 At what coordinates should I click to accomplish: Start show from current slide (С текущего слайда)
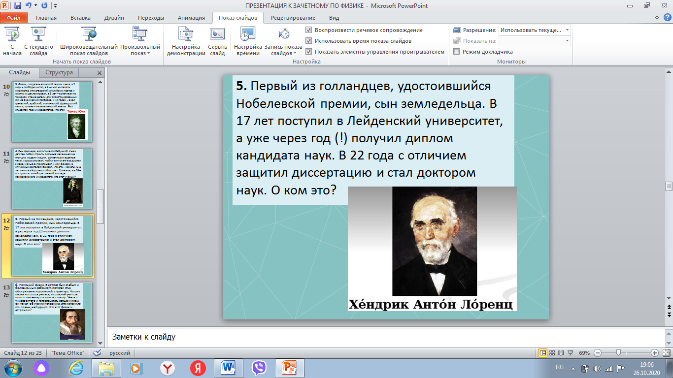38,41
